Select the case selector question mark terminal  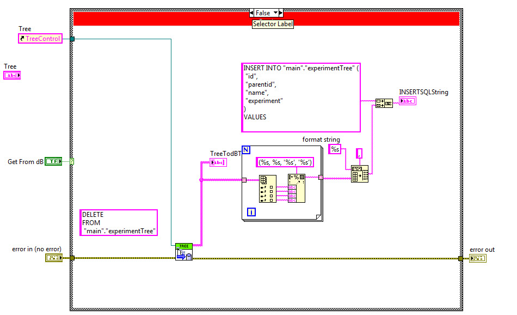tap(72, 161)
